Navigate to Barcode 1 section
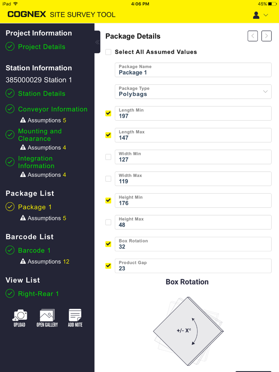This screenshot has width=279, height=372. tap(34, 251)
